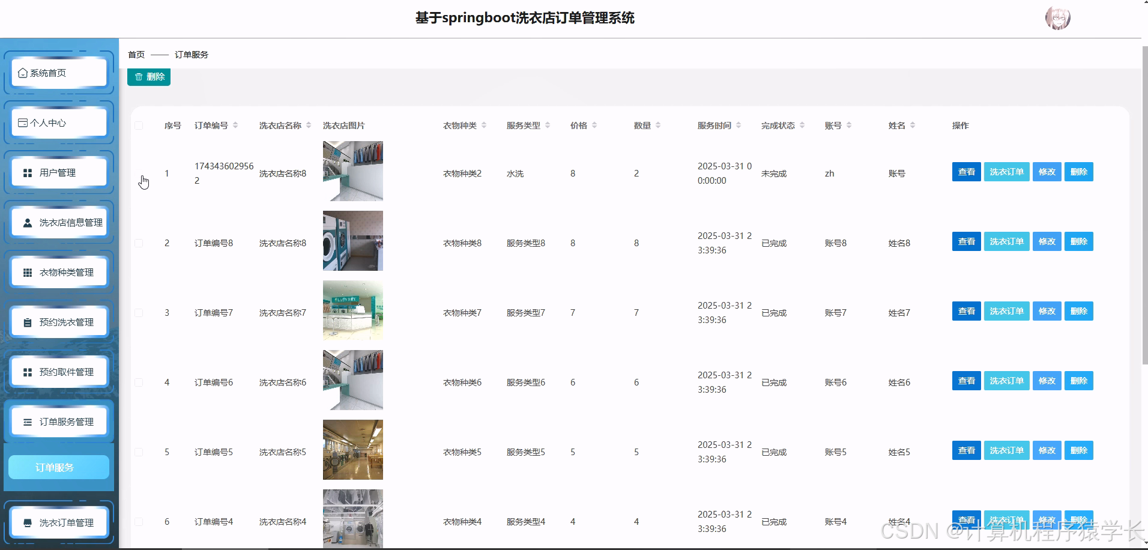
Task: Sort by 价格 column arrows
Action: coord(594,125)
